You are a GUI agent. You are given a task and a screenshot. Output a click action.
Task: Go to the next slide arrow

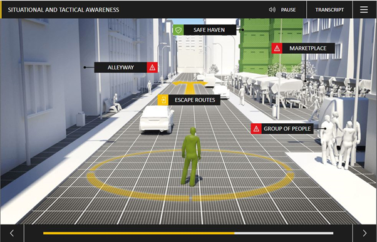[364, 233]
